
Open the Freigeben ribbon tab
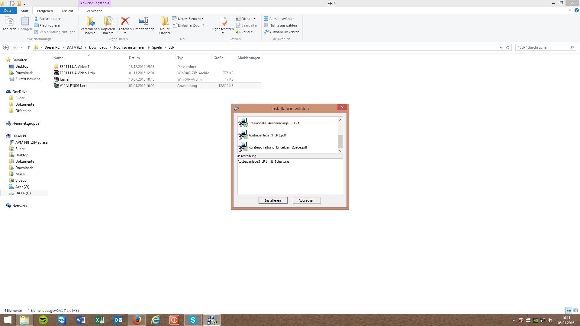click(45, 11)
